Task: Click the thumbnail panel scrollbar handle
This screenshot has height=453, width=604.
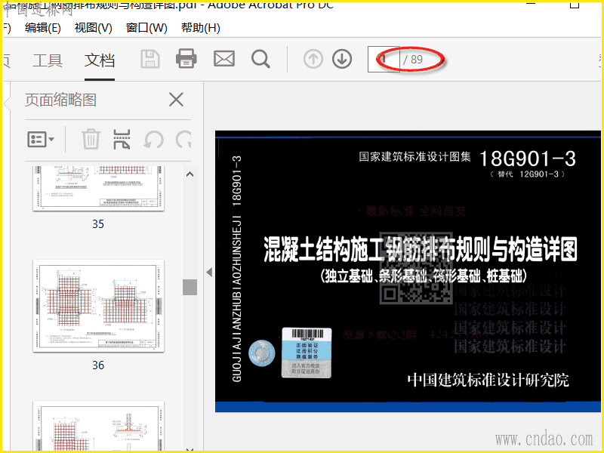Action: pos(190,287)
